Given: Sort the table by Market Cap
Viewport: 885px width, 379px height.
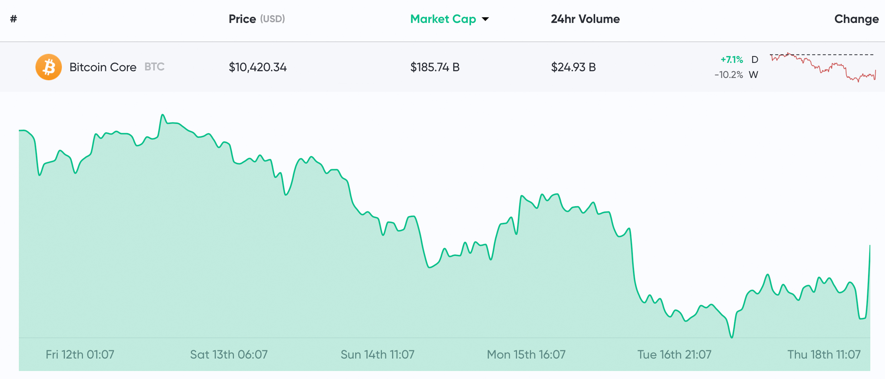Looking at the screenshot, I should coord(443,19).
